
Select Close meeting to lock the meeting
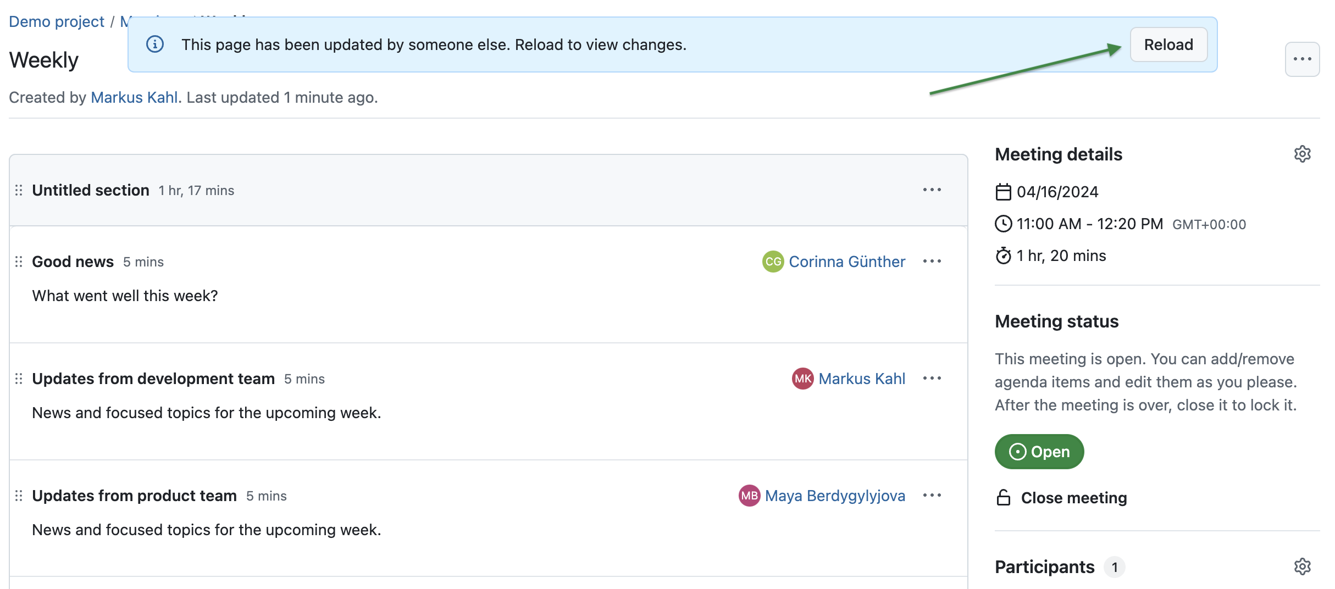(x=1073, y=498)
